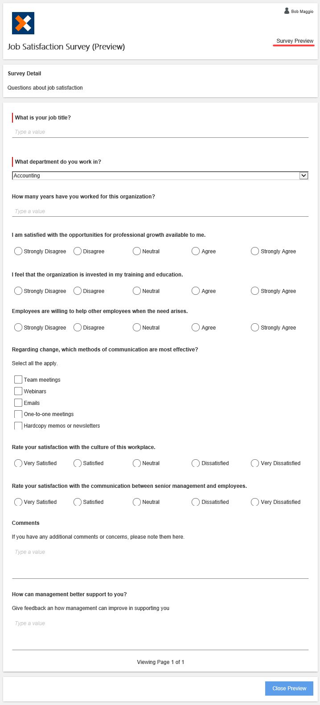Tick the One-to-one meetings box

[18, 414]
